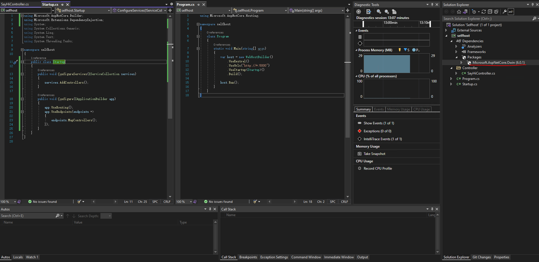
Task: Click Record CPU Profile link
Action: point(378,169)
